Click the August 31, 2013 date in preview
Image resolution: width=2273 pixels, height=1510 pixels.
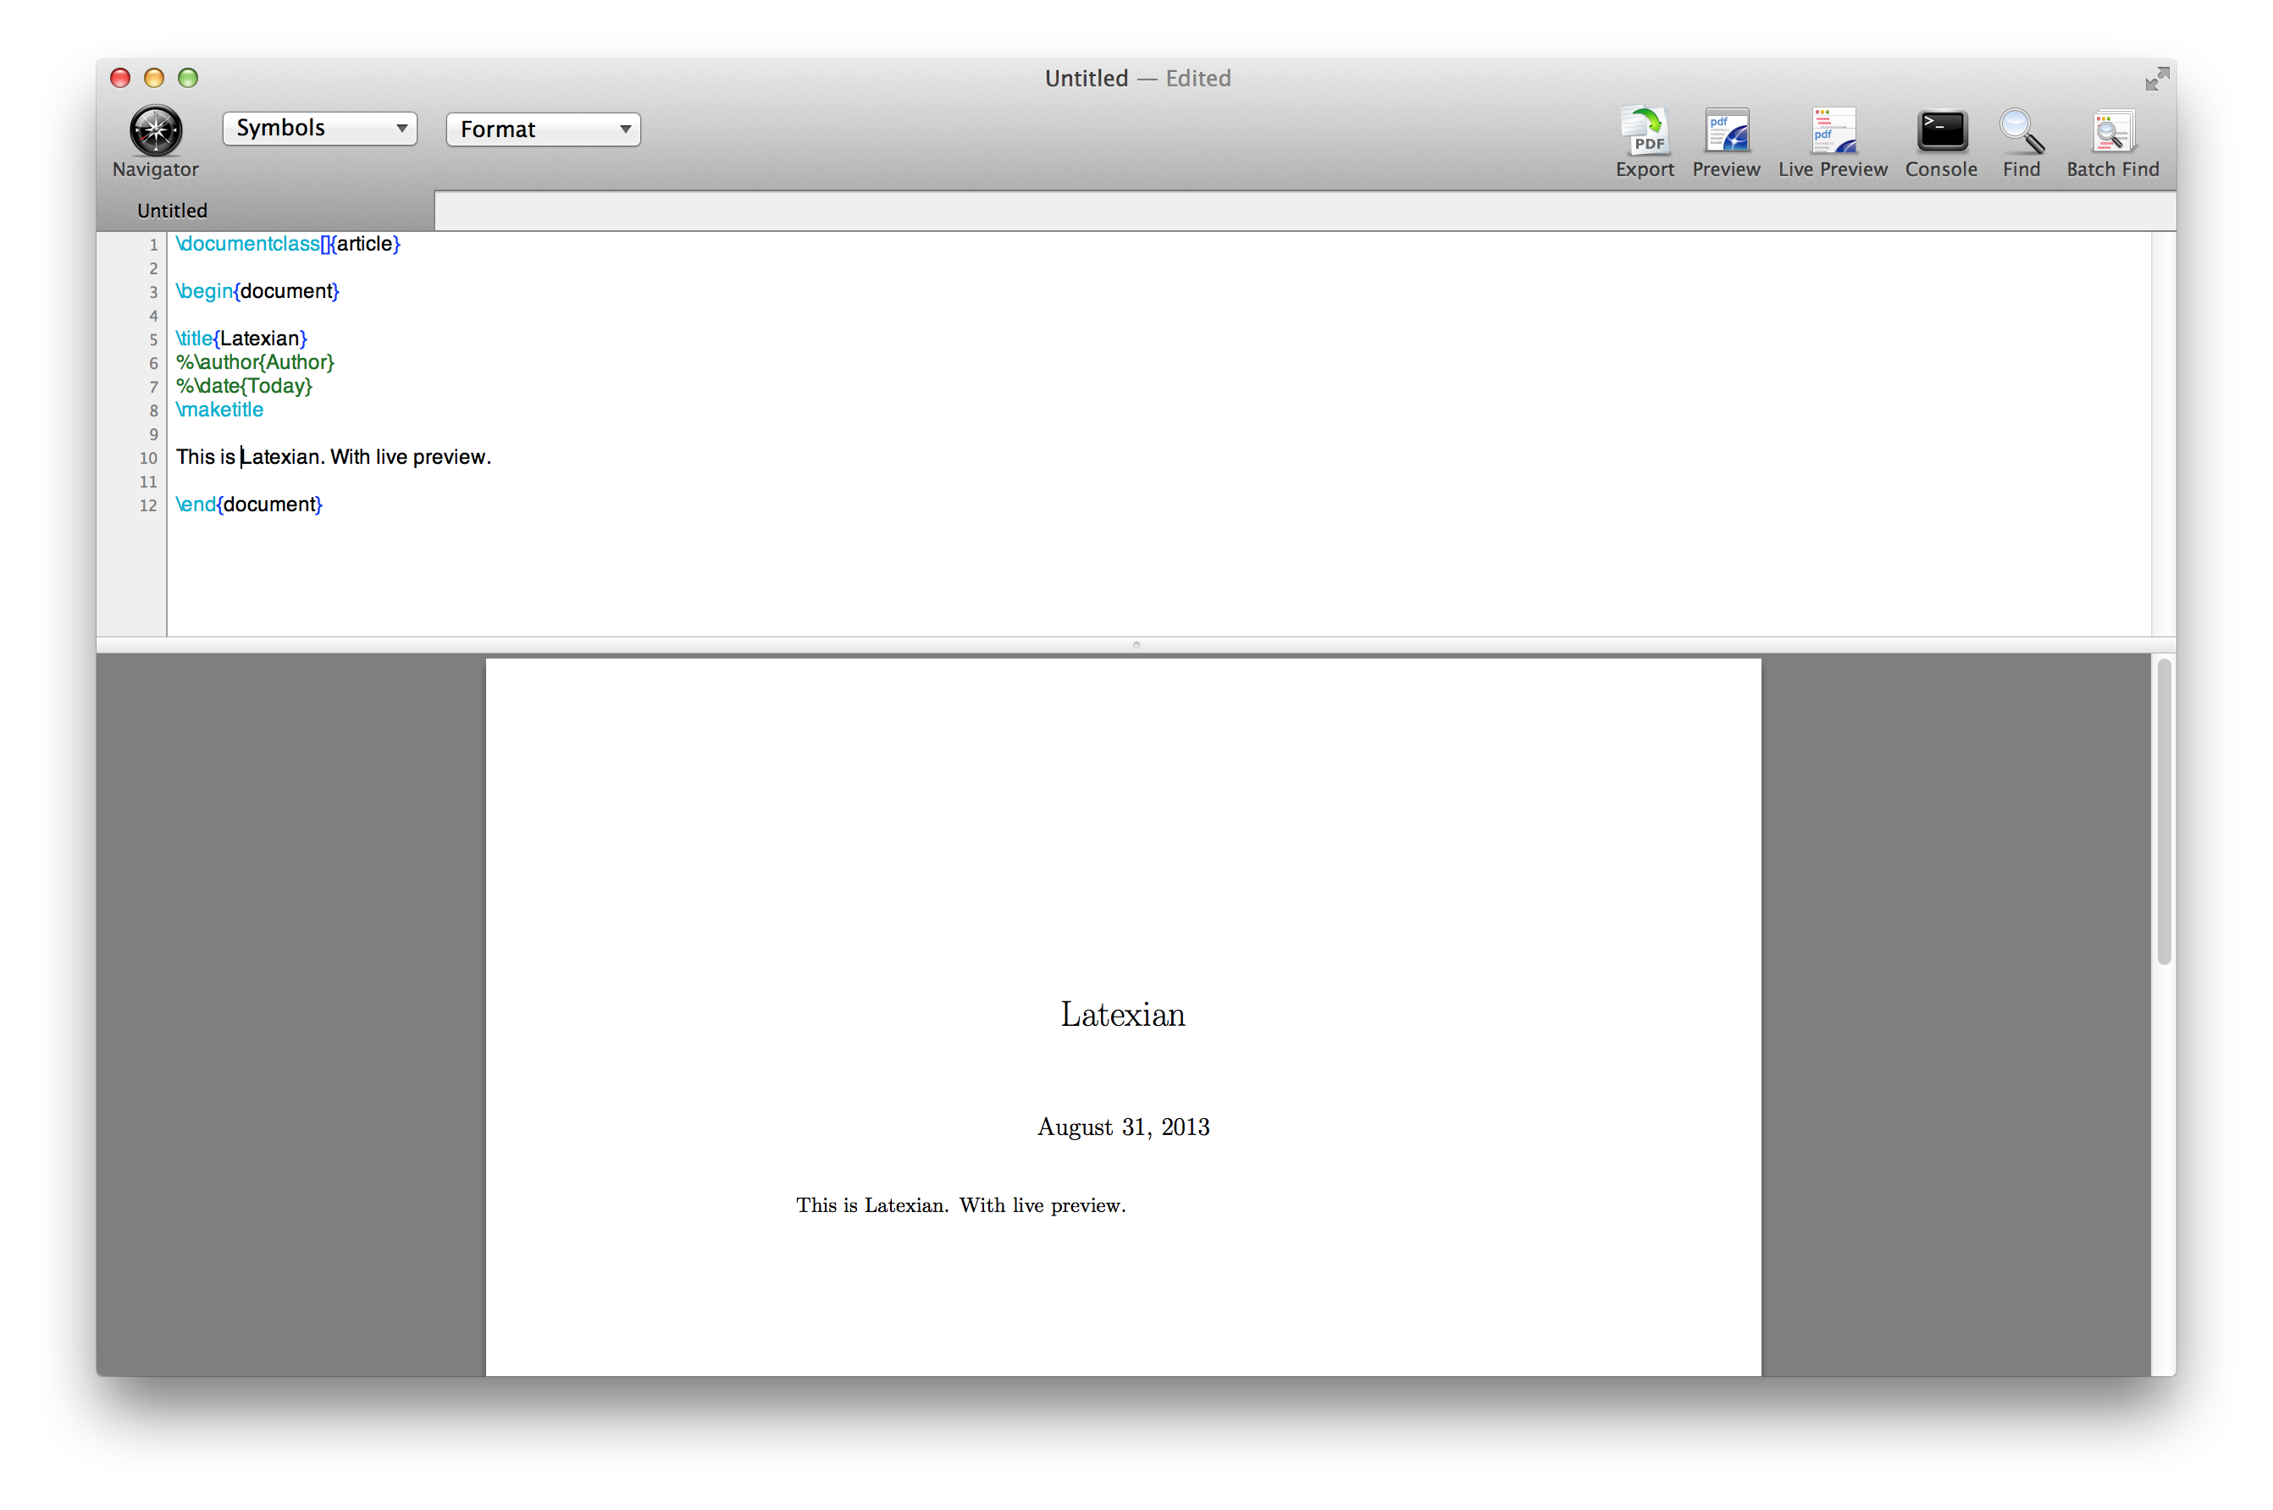[x=1123, y=1127]
